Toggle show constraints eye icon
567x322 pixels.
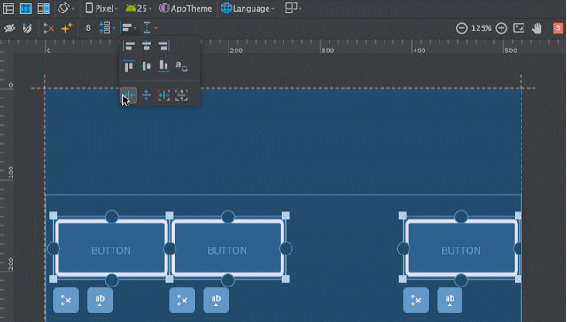coord(10,27)
